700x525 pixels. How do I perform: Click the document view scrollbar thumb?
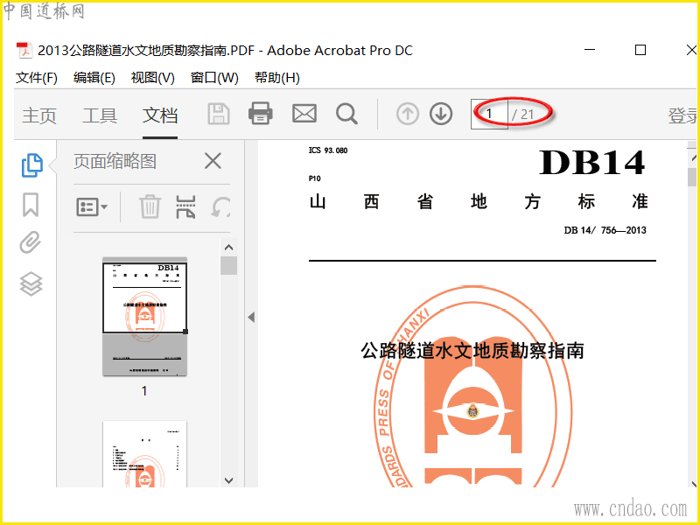tap(692, 177)
